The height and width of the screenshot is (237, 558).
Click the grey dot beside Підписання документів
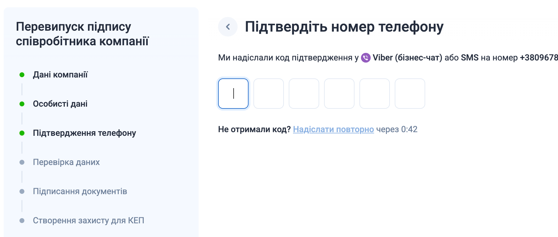click(x=22, y=191)
